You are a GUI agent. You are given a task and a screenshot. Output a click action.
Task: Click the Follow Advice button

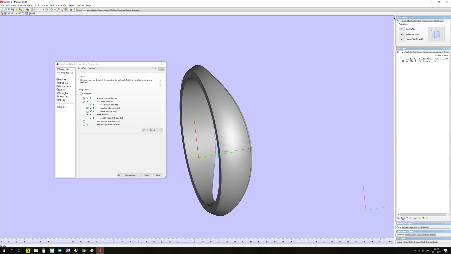(129, 175)
